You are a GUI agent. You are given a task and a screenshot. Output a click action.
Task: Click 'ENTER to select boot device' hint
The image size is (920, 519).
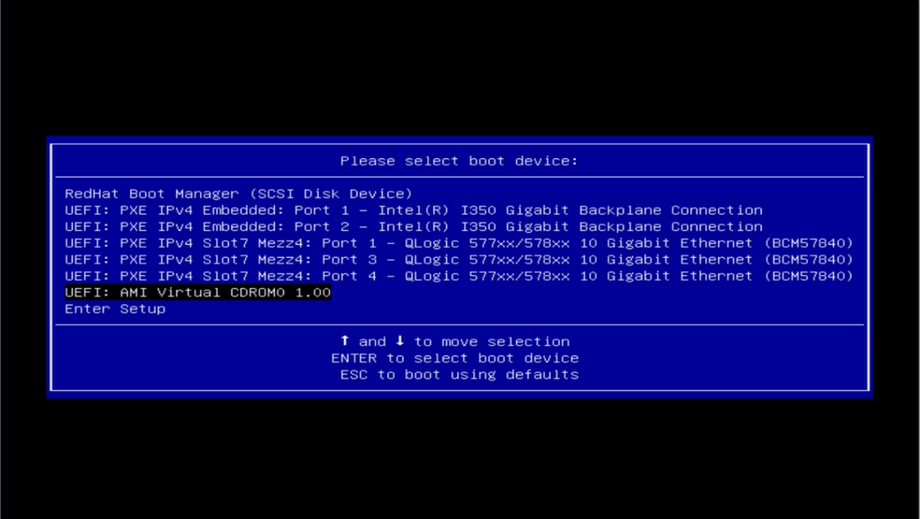(455, 358)
